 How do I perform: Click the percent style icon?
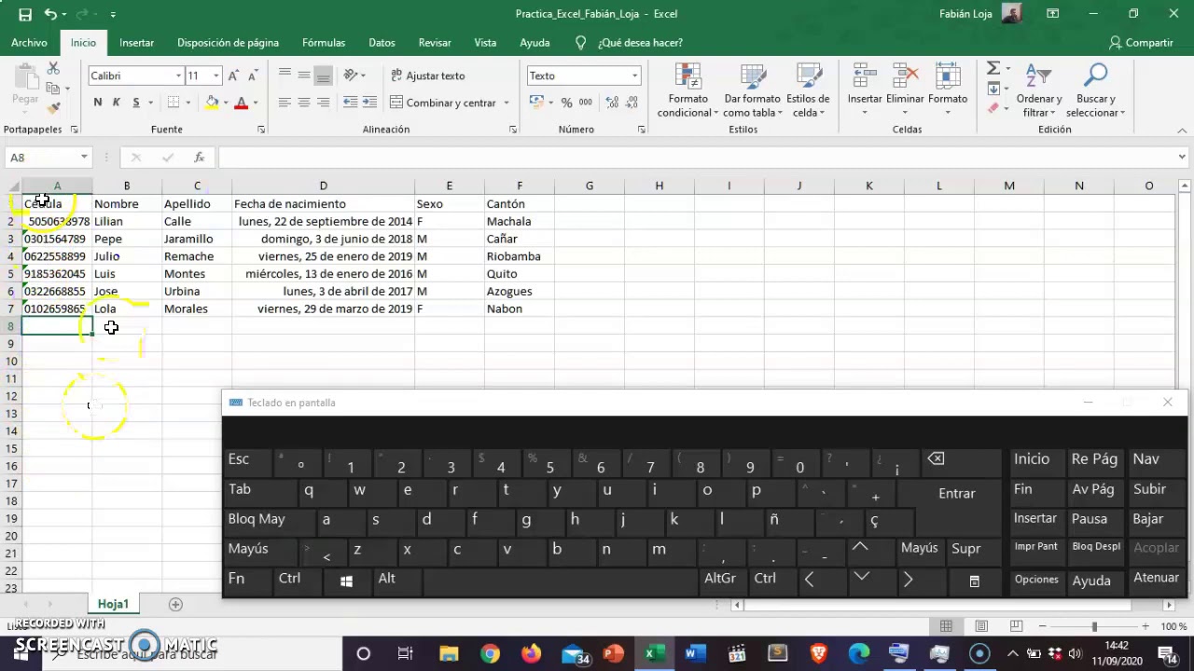tap(566, 103)
